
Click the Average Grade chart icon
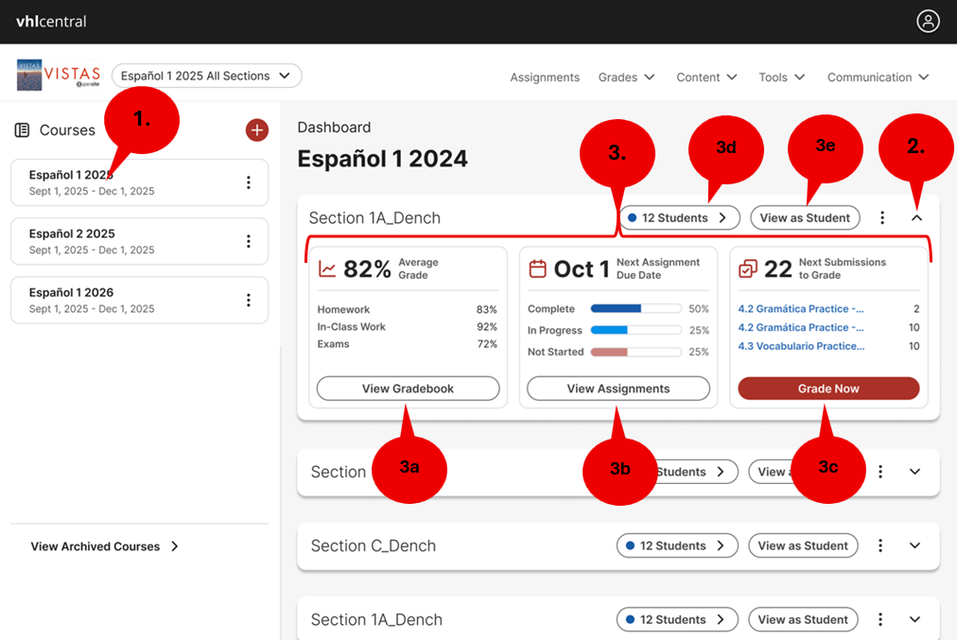pyautogui.click(x=327, y=268)
